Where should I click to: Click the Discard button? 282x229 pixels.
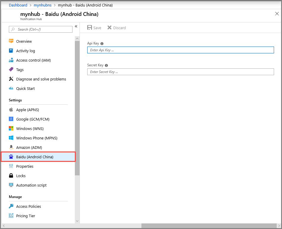pyautogui.click(x=116, y=28)
